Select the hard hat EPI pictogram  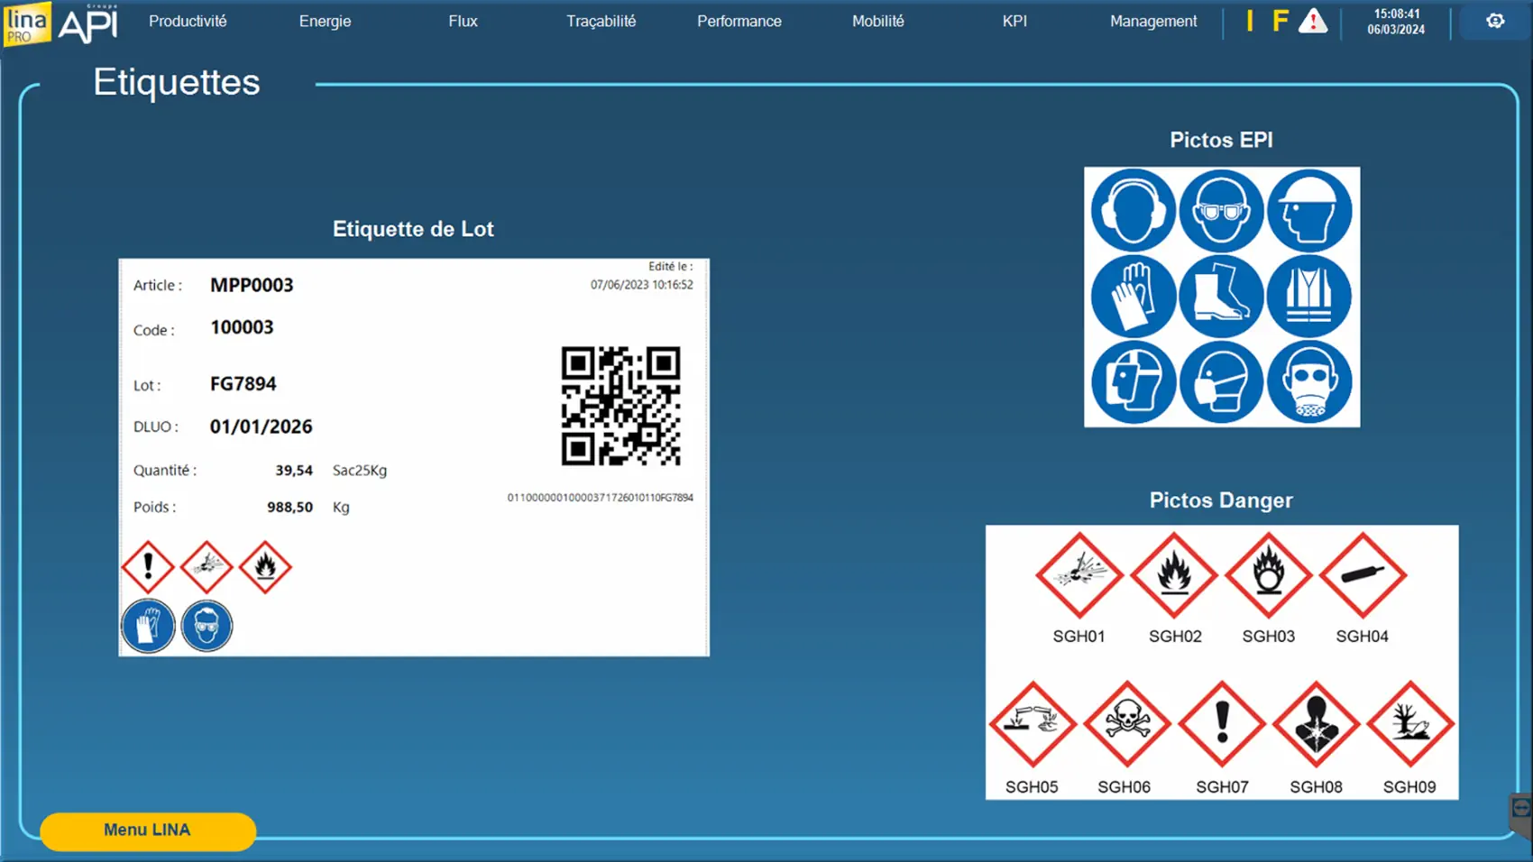click(1309, 211)
